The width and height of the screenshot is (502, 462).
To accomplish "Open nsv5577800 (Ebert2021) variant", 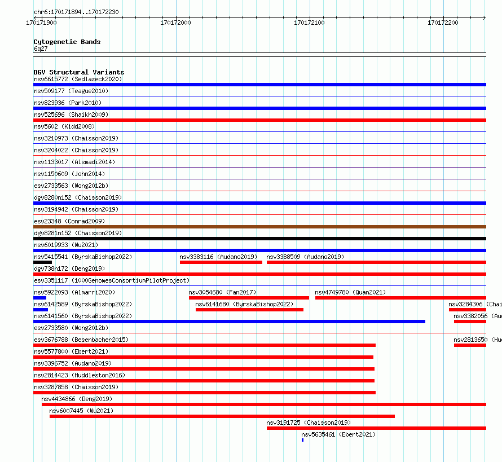I will [71, 351].
